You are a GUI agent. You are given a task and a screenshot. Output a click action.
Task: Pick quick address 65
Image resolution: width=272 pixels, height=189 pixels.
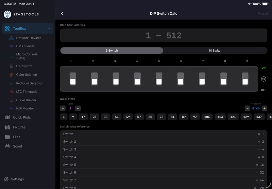click(x=150, y=117)
